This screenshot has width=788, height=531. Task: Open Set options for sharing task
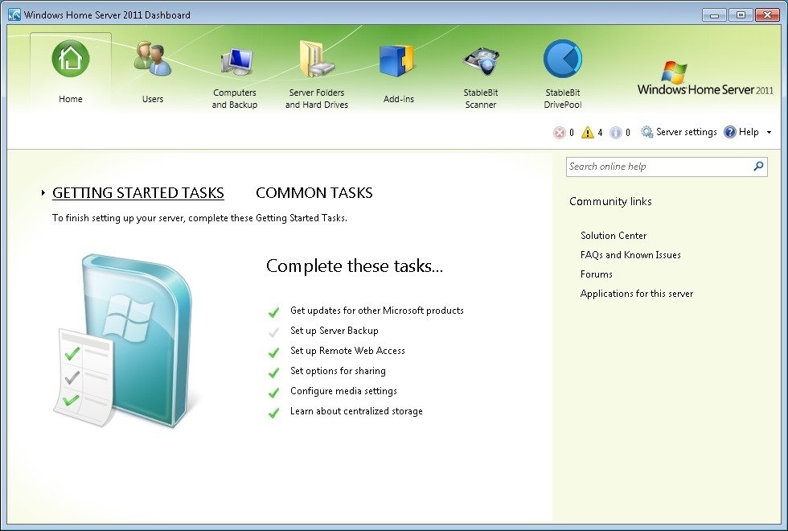(338, 371)
